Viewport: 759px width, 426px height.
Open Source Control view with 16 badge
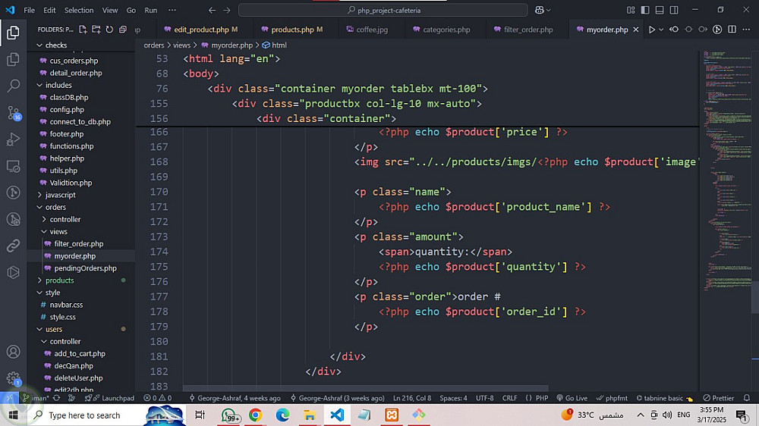[13, 113]
